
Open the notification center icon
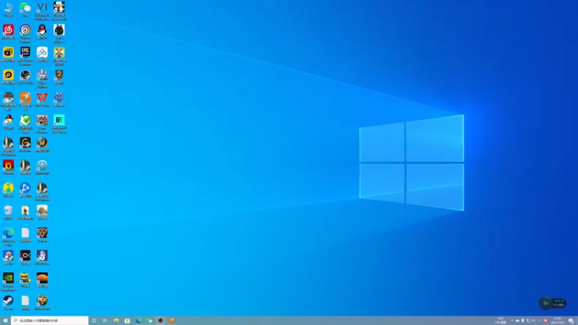[571, 321]
